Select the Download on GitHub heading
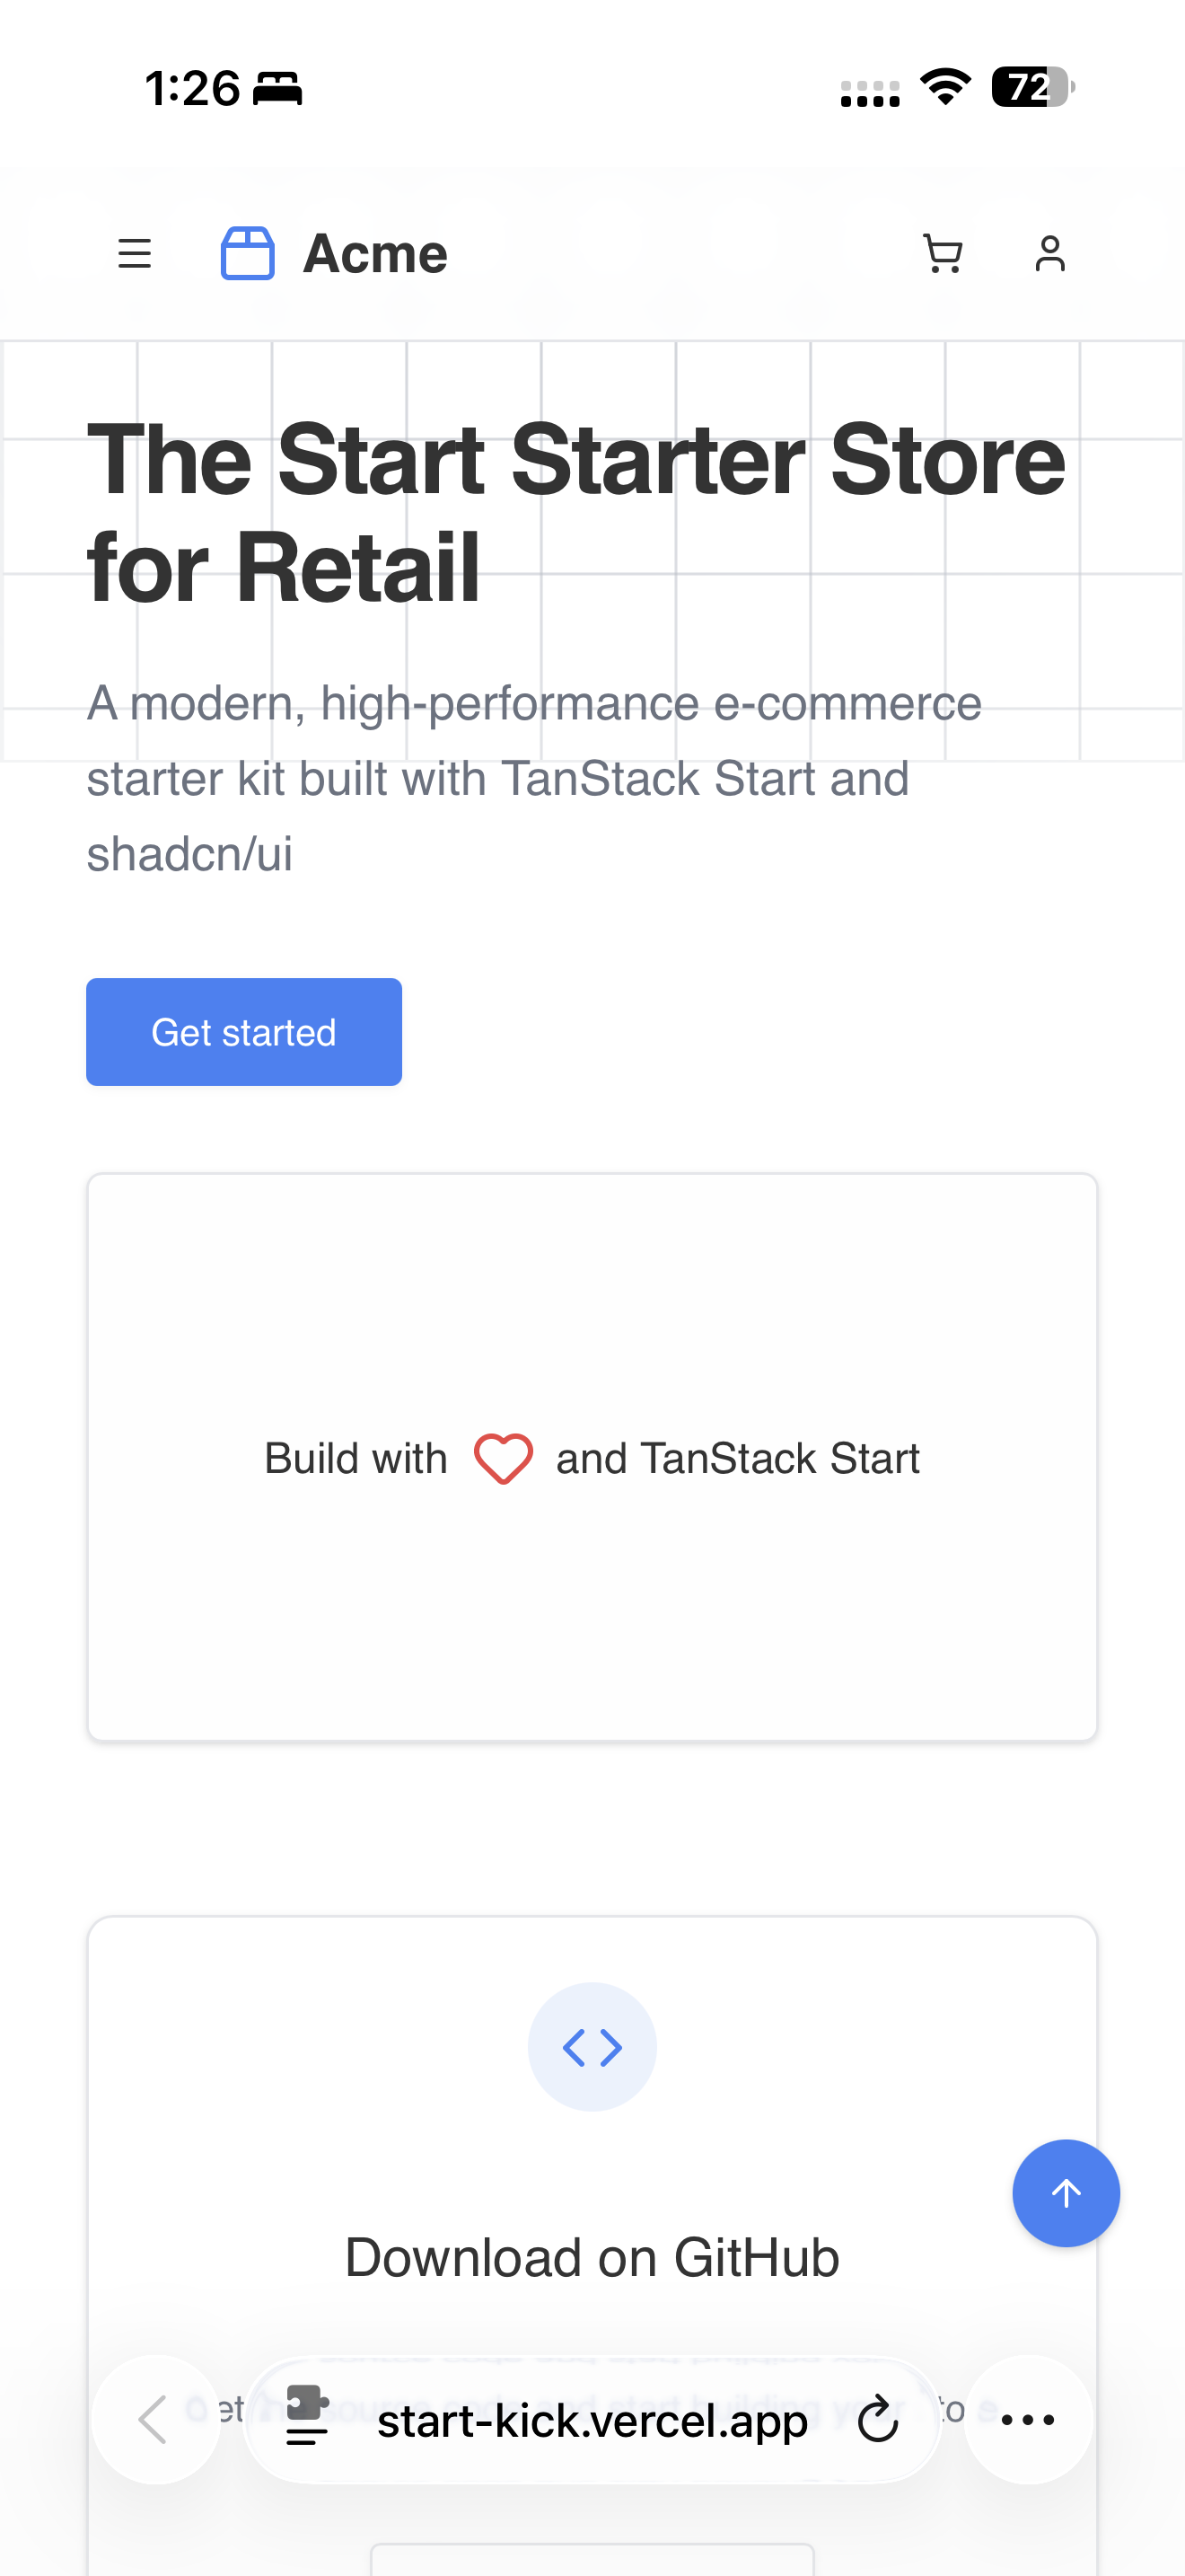Screen dimensions: 1185x2576 tap(592, 2257)
